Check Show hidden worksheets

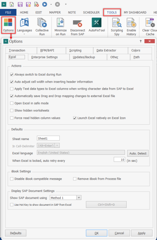[12, 111]
